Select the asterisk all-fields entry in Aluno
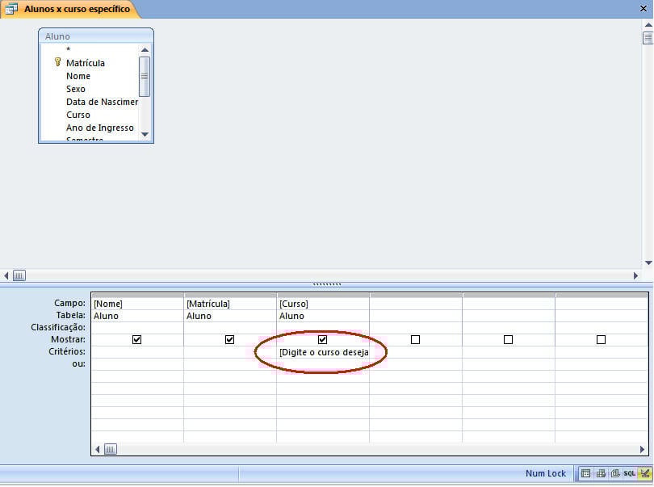This screenshot has width=654, height=487. (x=69, y=49)
